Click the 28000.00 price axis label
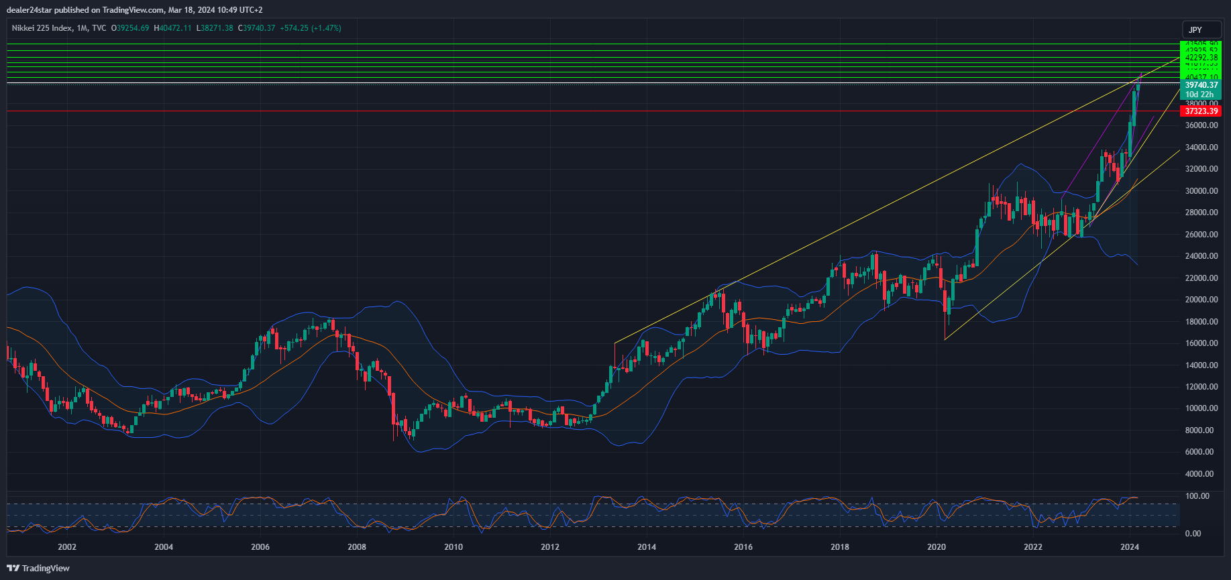Image resolution: width=1231 pixels, height=580 pixels. point(1201,213)
